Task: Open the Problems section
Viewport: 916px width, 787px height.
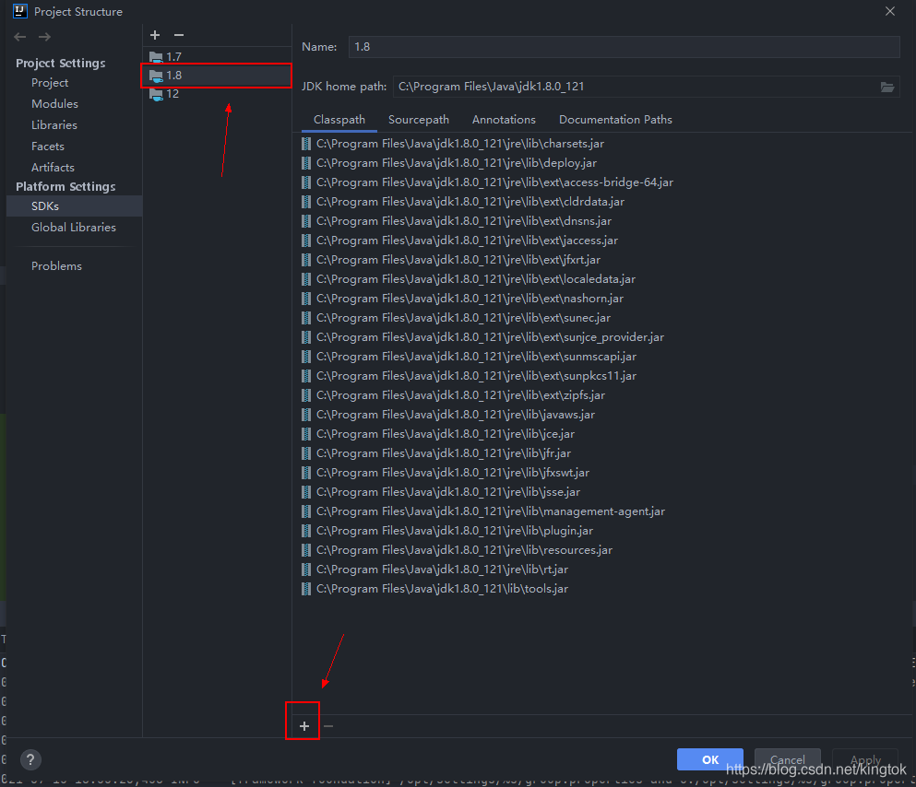Action: (x=56, y=266)
